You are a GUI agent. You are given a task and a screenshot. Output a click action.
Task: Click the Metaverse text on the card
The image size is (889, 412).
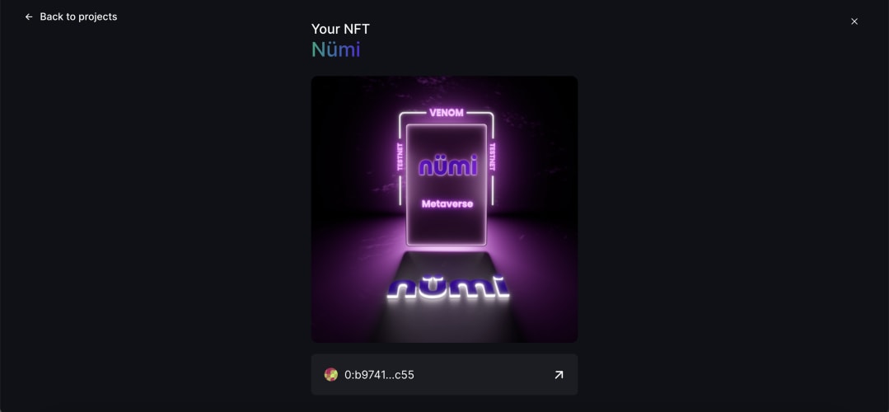point(447,204)
